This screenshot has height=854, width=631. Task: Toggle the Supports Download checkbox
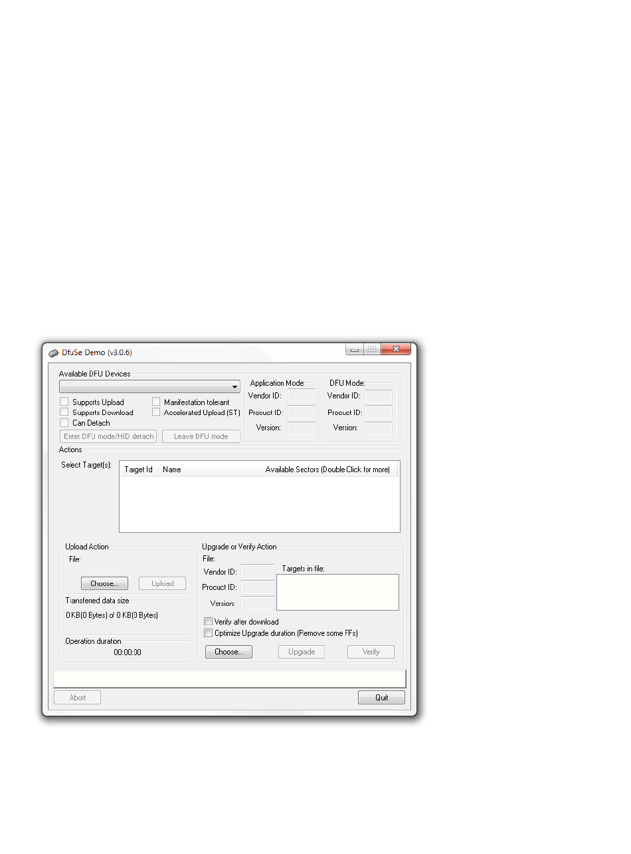click(x=64, y=412)
